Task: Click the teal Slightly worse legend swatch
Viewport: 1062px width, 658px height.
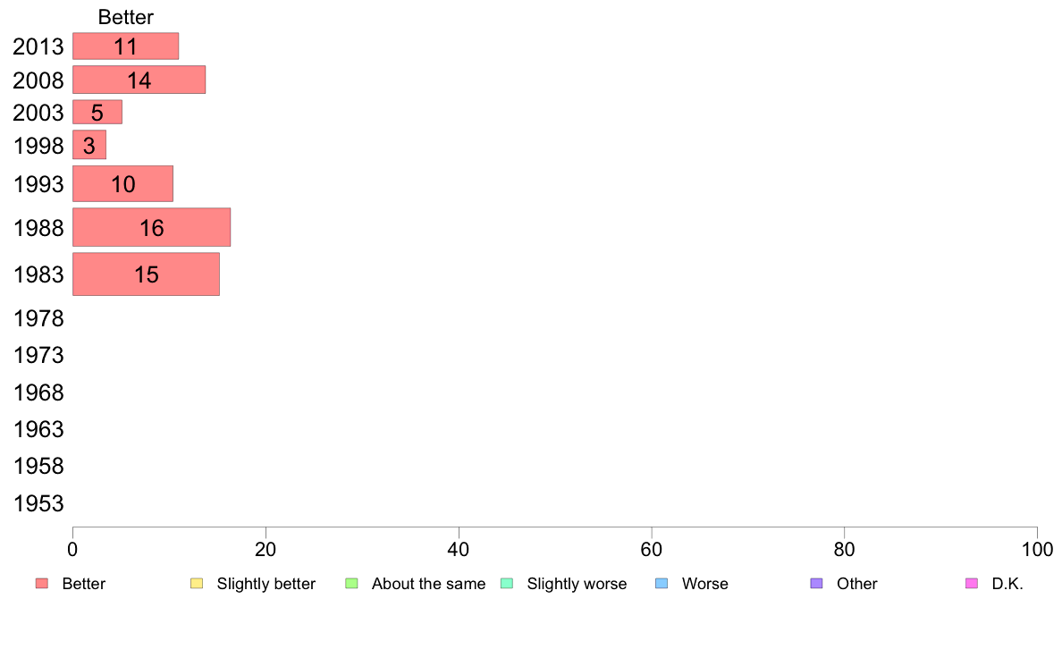Action: coord(507,584)
